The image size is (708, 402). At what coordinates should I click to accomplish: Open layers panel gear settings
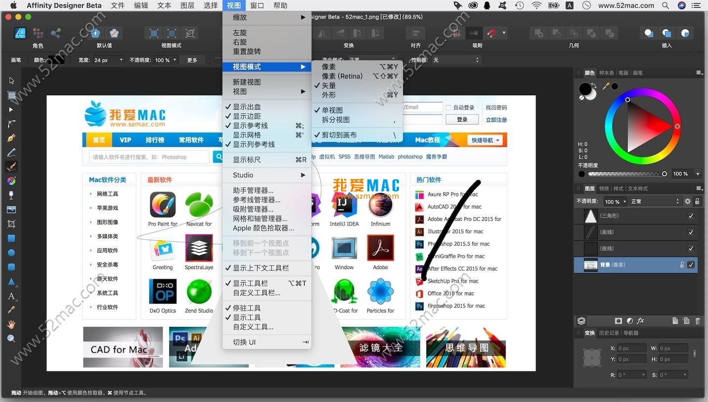687,201
